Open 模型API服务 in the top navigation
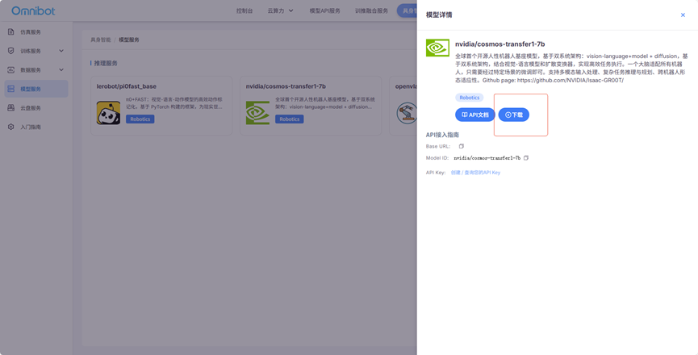The height and width of the screenshot is (355, 698). [325, 10]
